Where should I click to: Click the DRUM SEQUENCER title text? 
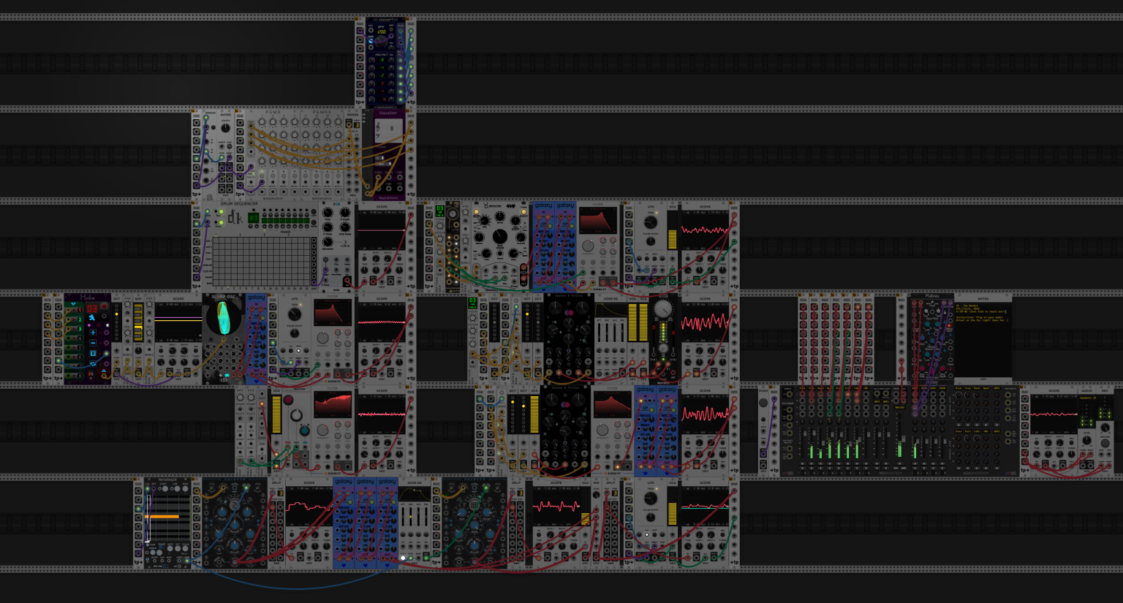coord(239,204)
